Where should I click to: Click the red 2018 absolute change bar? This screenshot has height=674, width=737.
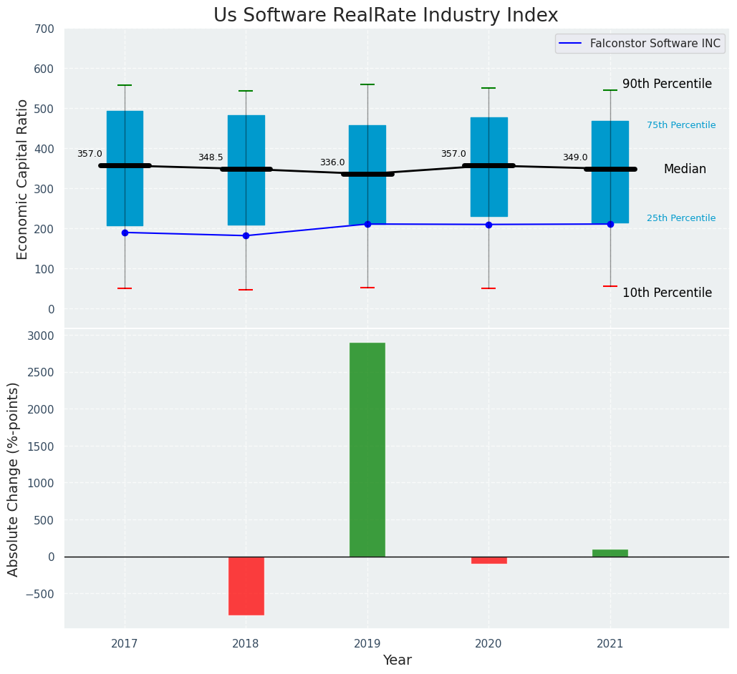(246, 585)
